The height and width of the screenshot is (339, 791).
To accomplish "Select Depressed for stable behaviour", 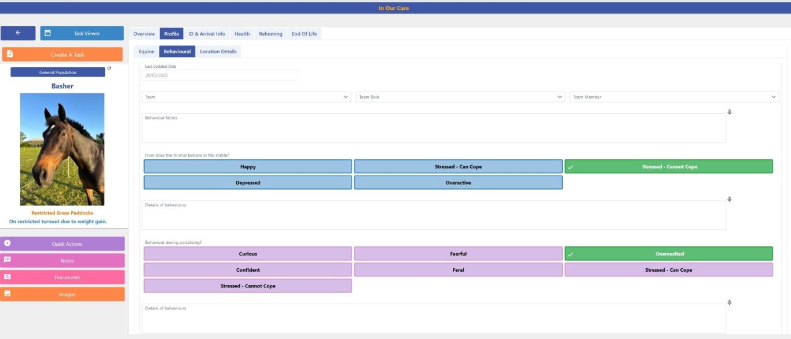I will pos(248,183).
